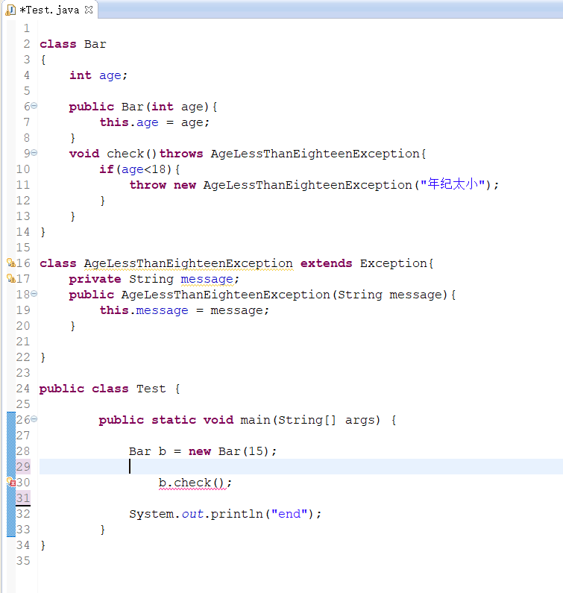Click the "年纪太小" string literal
The image size is (563, 593).
click(453, 184)
